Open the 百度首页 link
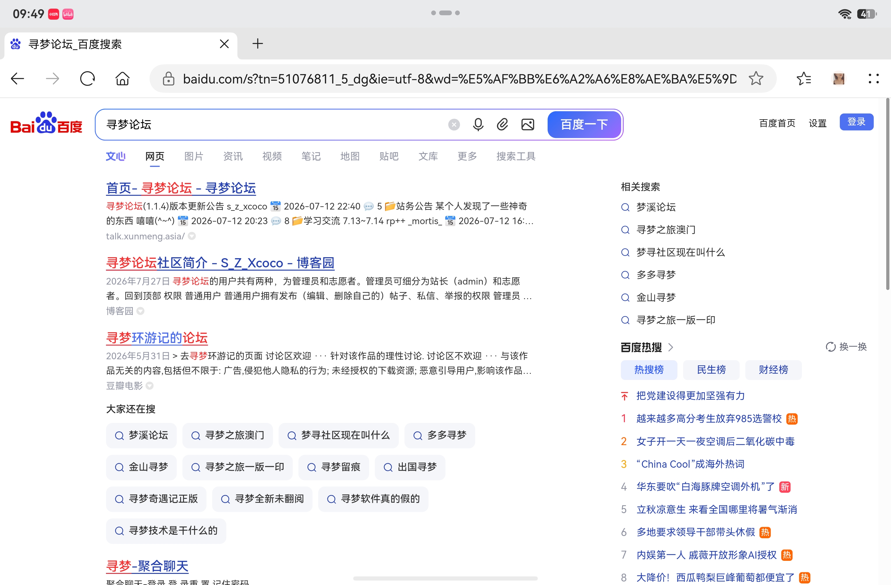This screenshot has width=891, height=585. coord(777,123)
